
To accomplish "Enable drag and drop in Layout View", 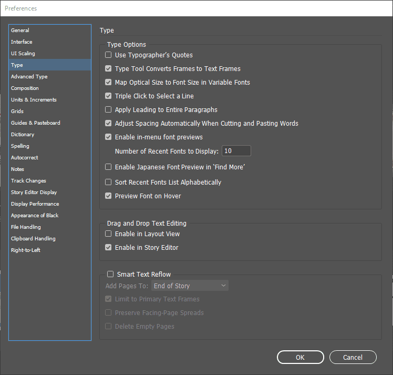I will tap(108, 234).
